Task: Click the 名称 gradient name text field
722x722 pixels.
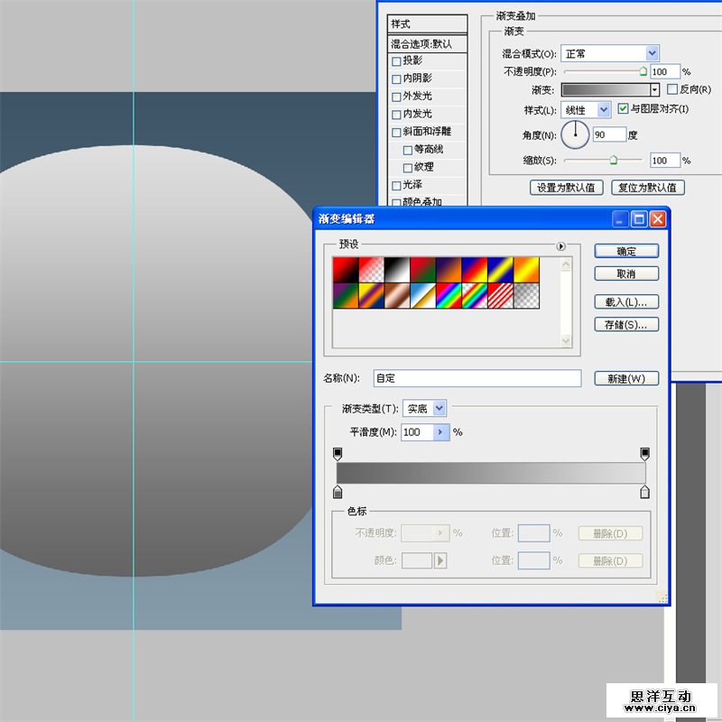Action: click(477, 379)
